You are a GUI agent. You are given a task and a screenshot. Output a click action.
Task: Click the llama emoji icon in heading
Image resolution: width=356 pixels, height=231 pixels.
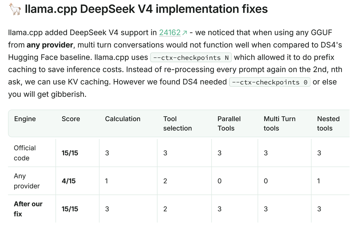point(15,9)
